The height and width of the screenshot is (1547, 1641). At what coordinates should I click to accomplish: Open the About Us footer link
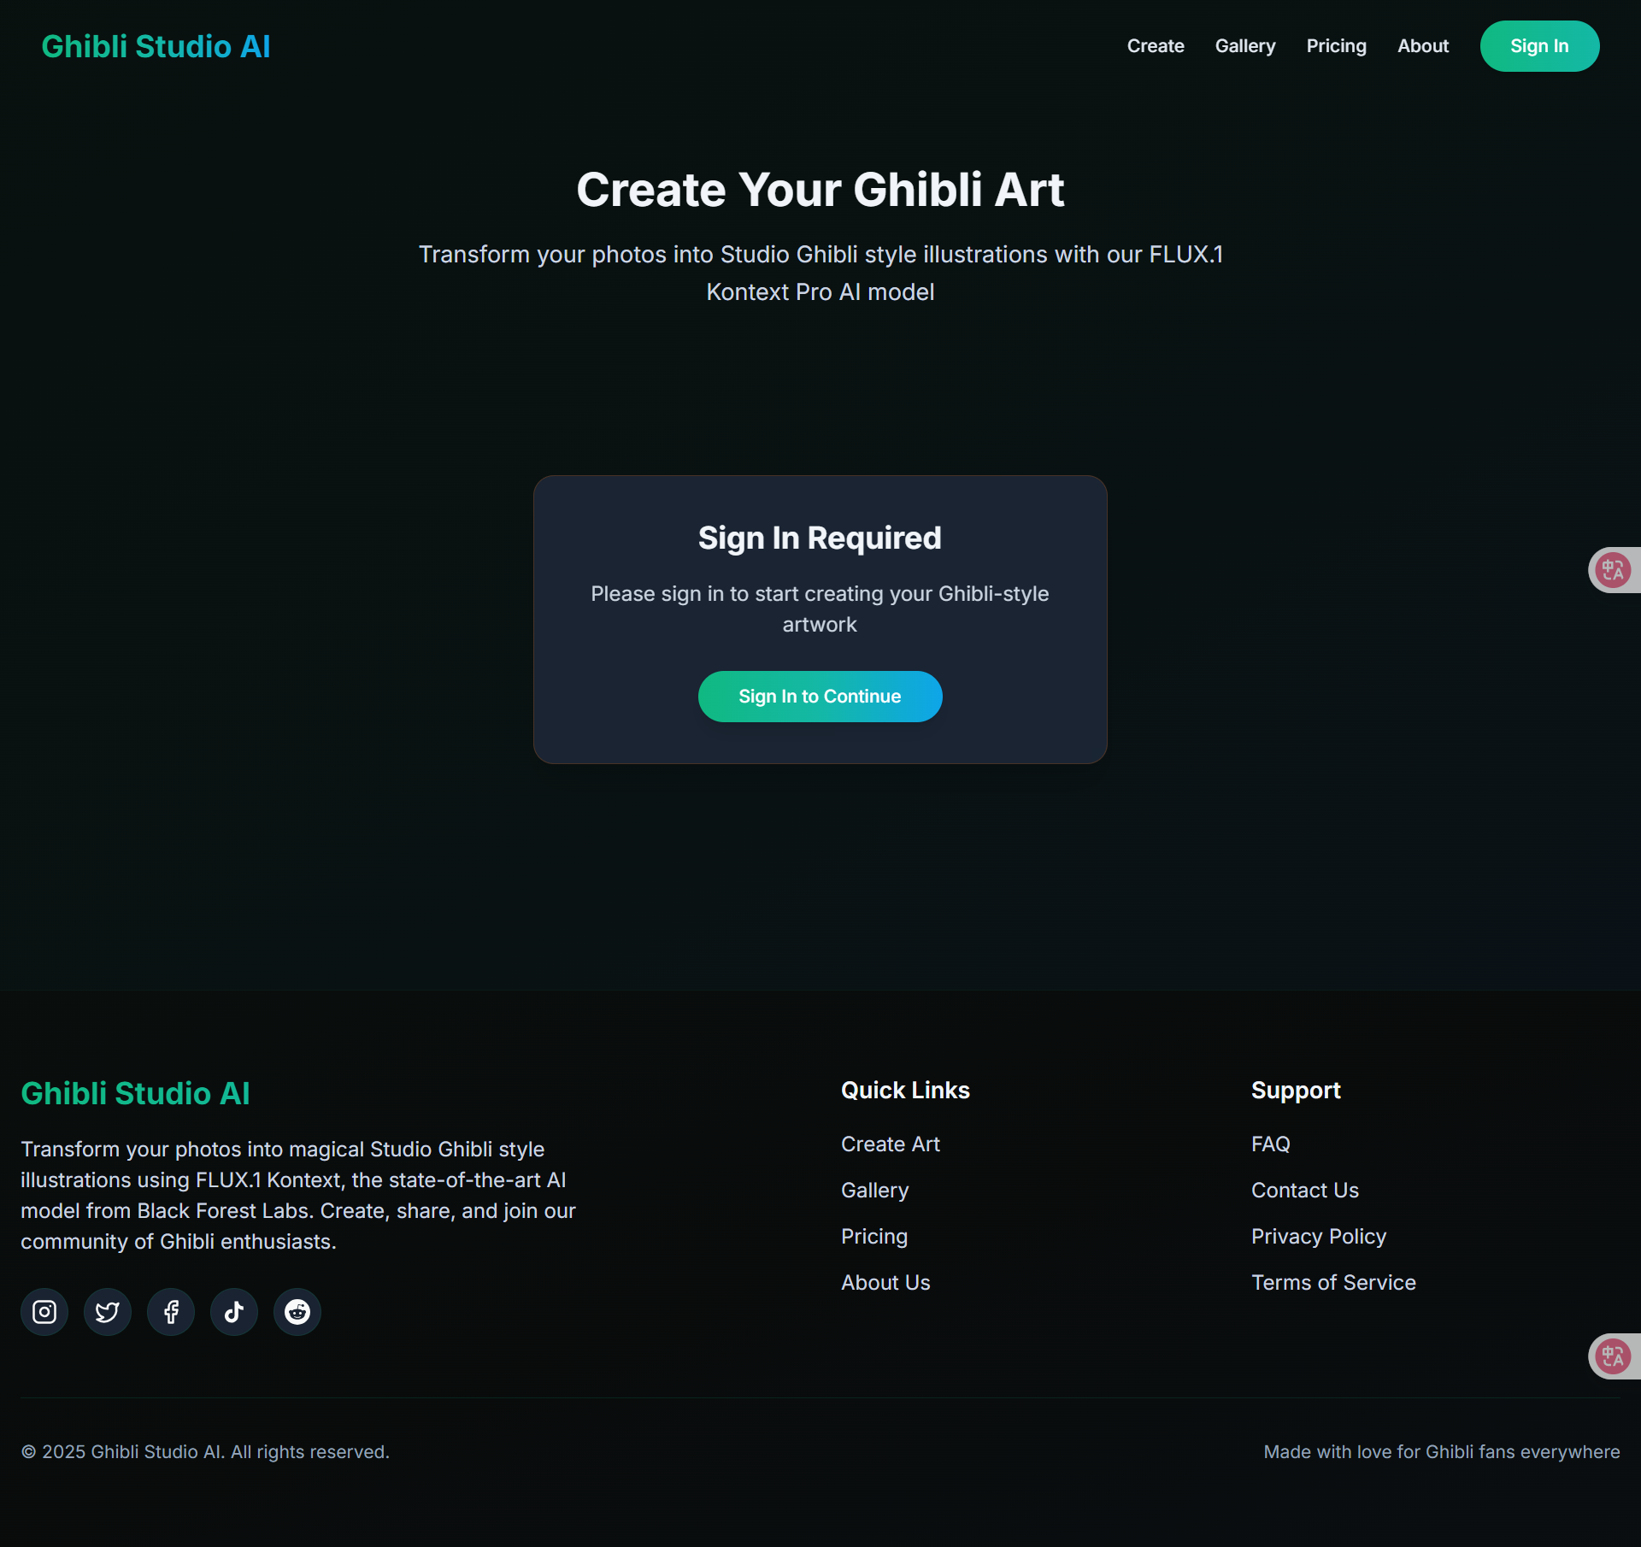885,1282
